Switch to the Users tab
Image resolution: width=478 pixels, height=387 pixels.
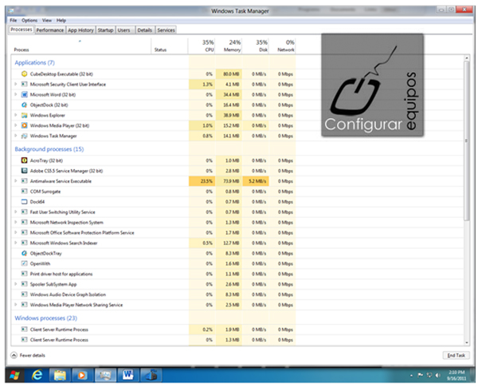(123, 30)
